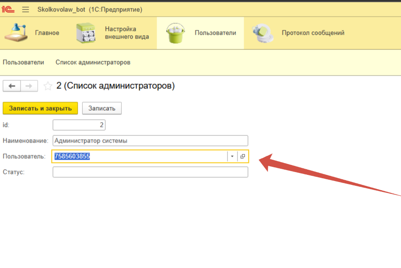Expand the Пользователь field dropdown arrow
This screenshot has width=401, height=268.
point(232,156)
